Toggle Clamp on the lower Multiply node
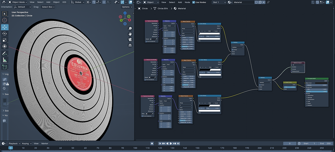Viewport: 335px width, 152px height. pyautogui.click(x=260, y=85)
